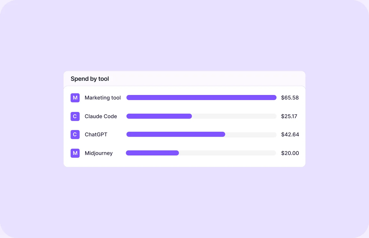
Task: Open the ChatGPT row label
Action: (96, 135)
